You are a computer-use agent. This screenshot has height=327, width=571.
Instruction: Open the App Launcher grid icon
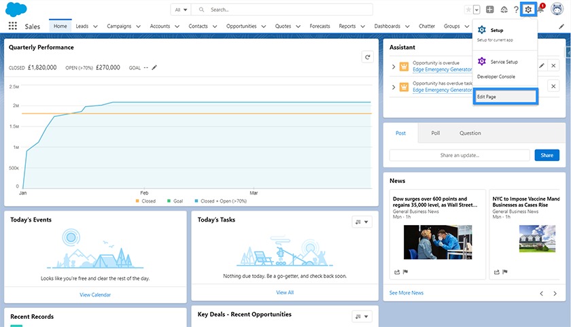[x=13, y=26]
